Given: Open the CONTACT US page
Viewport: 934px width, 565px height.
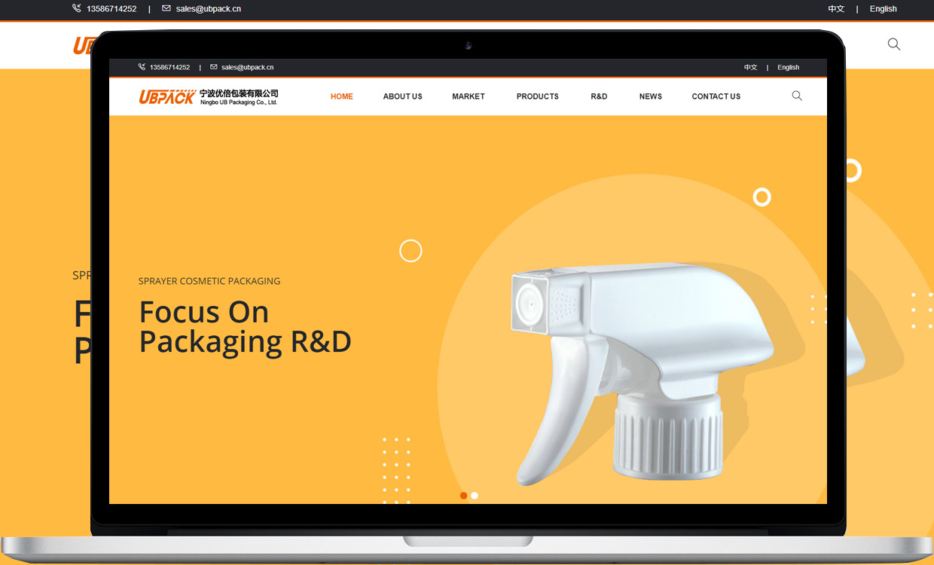Looking at the screenshot, I should pyautogui.click(x=716, y=96).
